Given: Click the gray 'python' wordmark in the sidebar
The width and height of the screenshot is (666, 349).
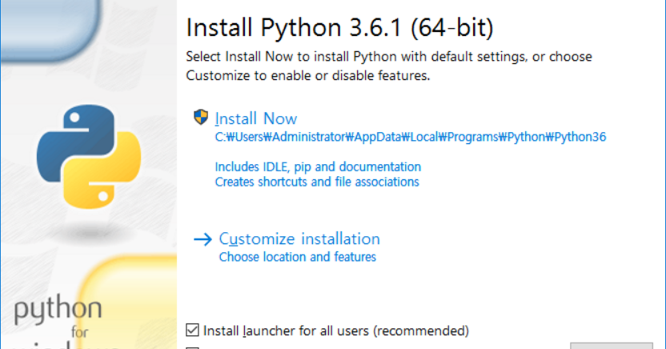Looking at the screenshot, I should (58, 311).
